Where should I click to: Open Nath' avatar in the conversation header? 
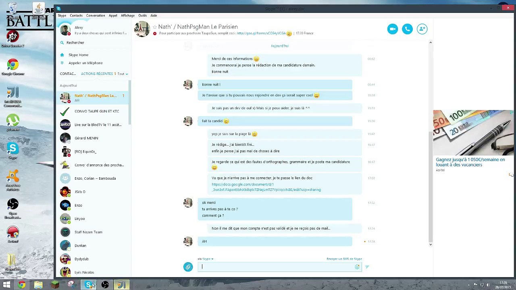pyautogui.click(x=142, y=29)
